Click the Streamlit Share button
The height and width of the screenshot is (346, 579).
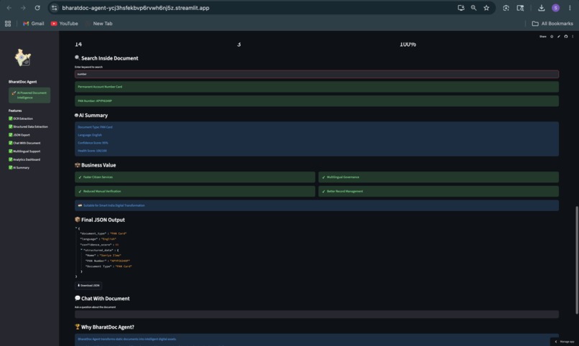pos(542,37)
